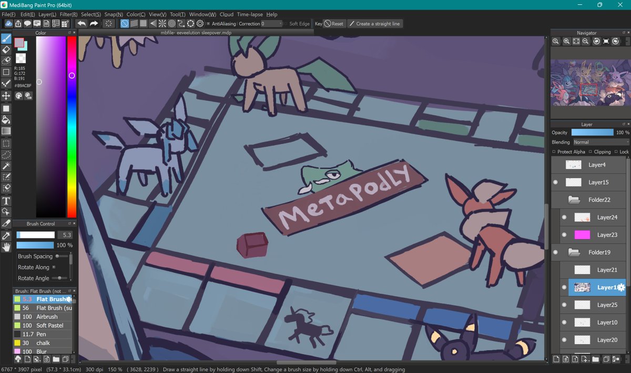Viewport: 631px width, 373px height.
Task: Hide Layer15 visibility dot
Action: (556, 182)
